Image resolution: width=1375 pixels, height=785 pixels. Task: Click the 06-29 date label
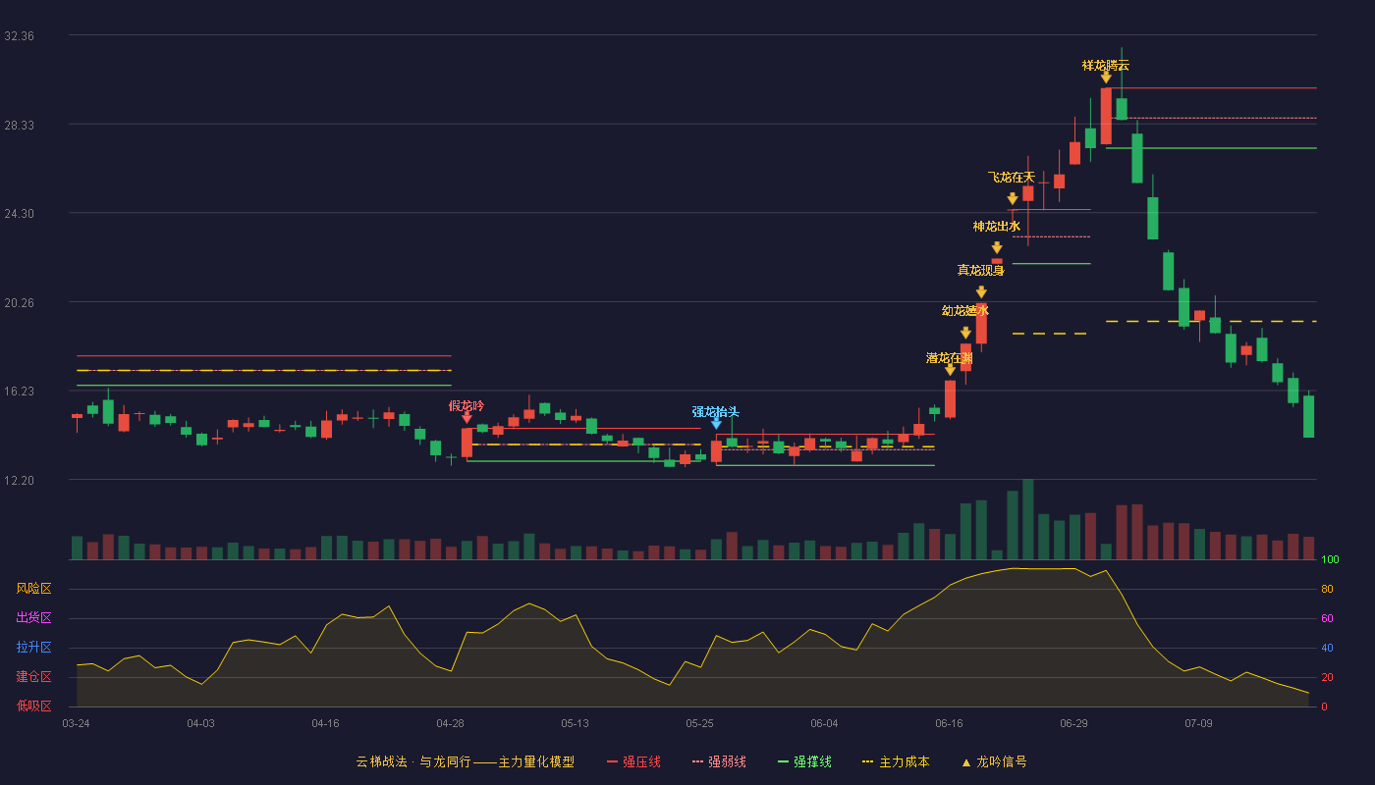tap(1073, 723)
